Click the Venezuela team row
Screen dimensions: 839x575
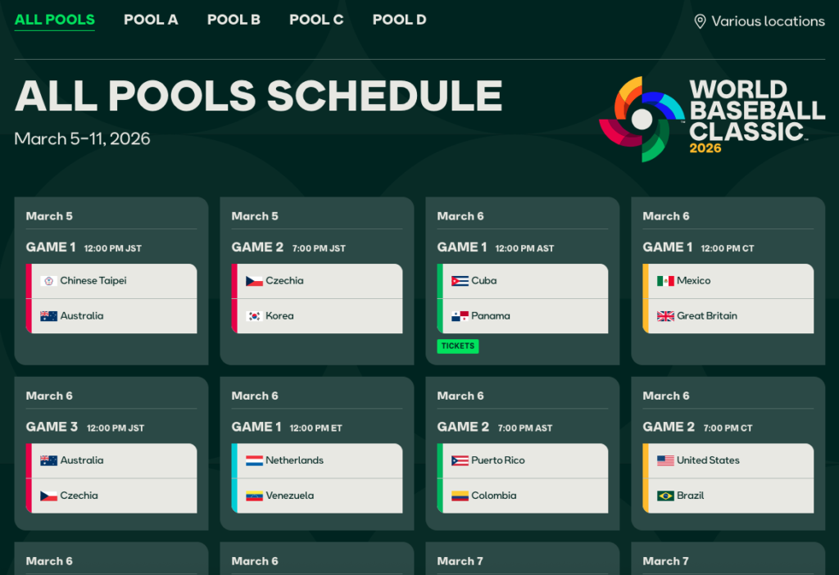click(x=318, y=496)
